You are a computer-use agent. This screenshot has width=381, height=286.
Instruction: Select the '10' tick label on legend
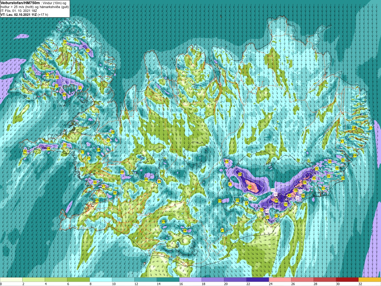tap(113, 284)
